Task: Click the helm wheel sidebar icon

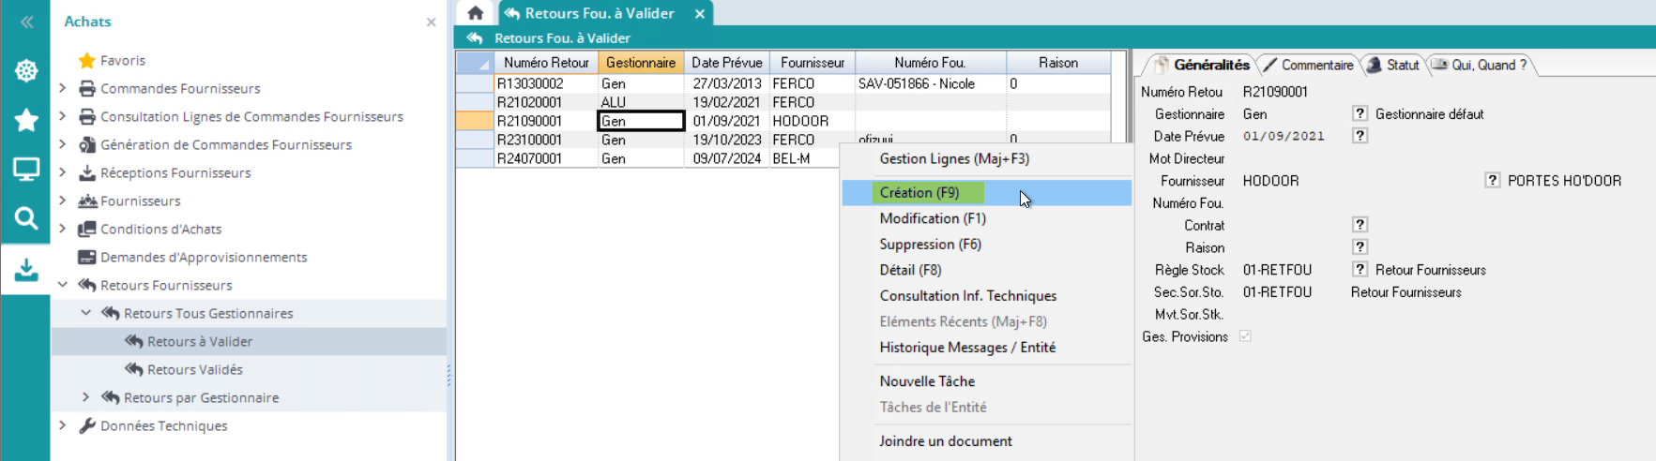Action: click(x=26, y=71)
